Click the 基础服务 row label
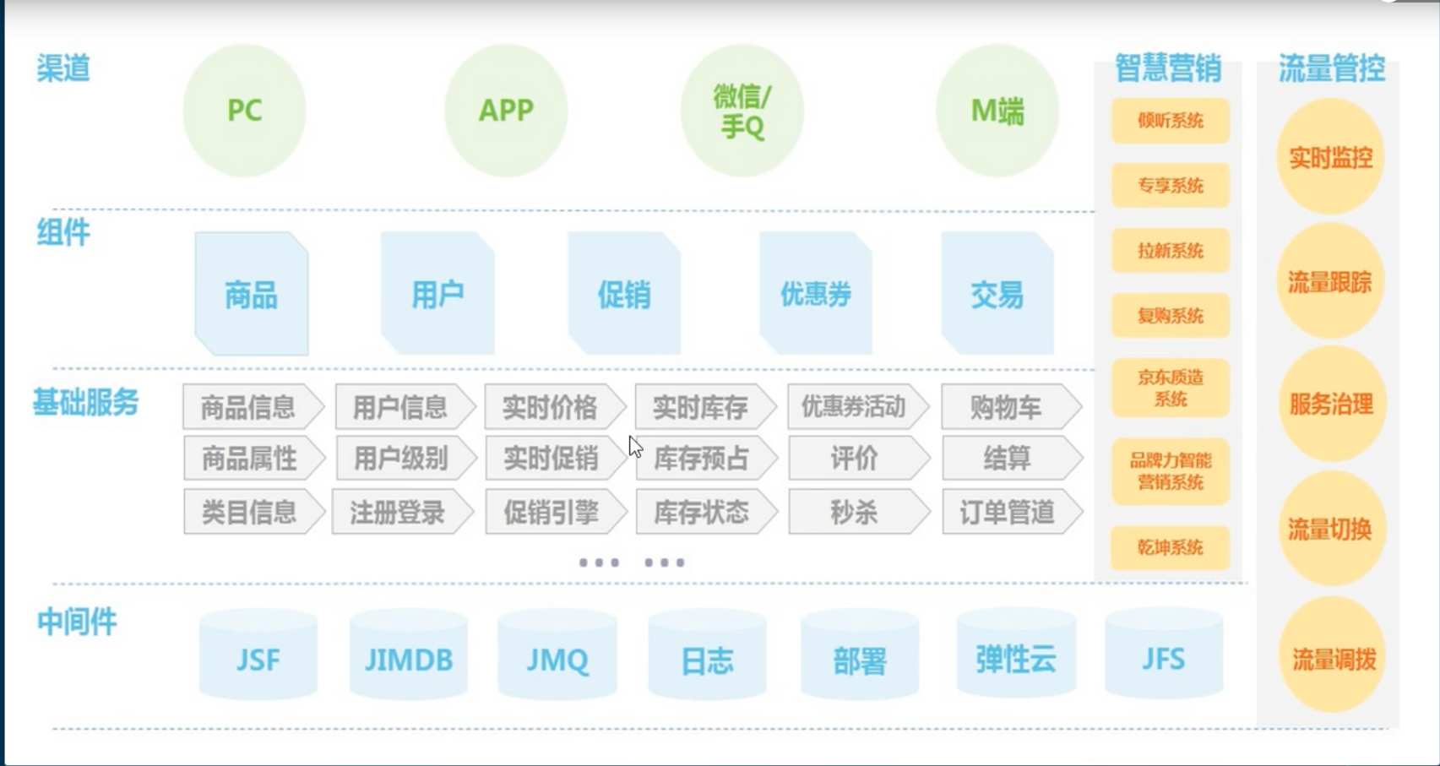The height and width of the screenshot is (766, 1440). click(x=85, y=402)
